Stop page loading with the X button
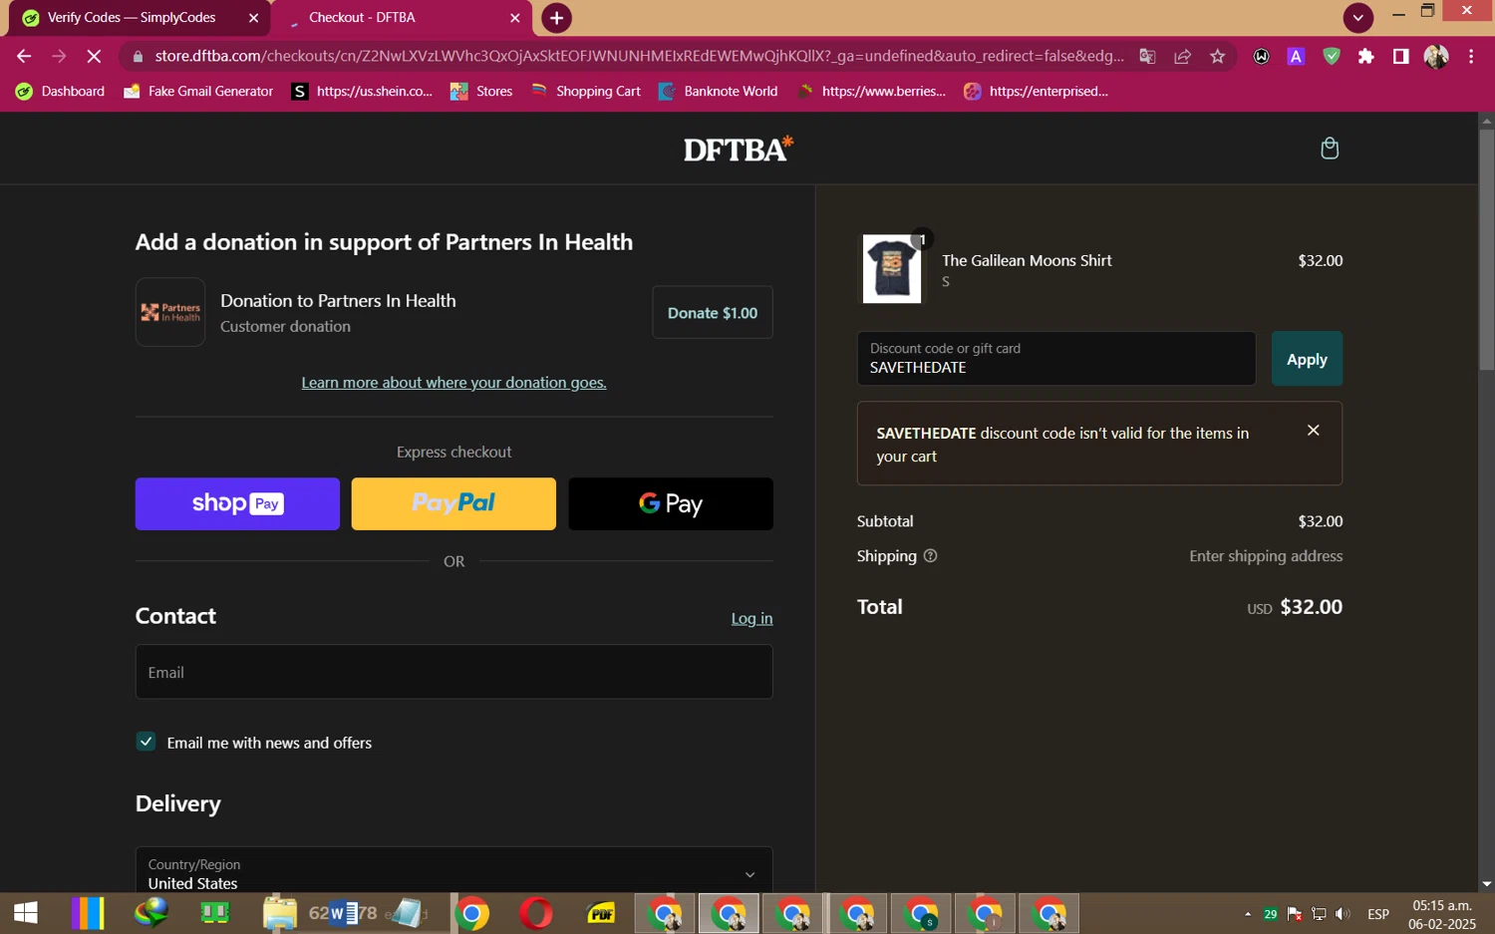 [x=94, y=57]
